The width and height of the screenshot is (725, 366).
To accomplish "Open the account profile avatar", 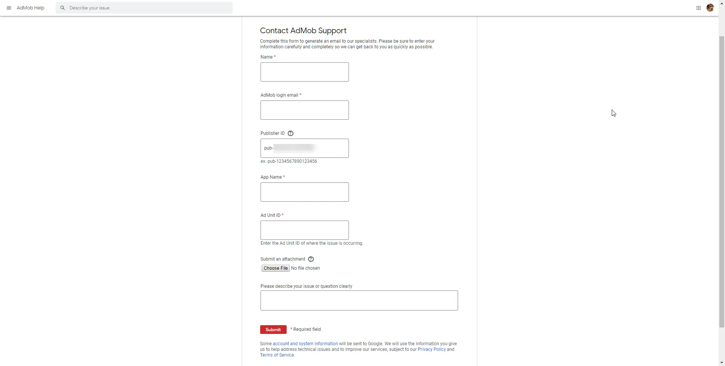I will [710, 8].
